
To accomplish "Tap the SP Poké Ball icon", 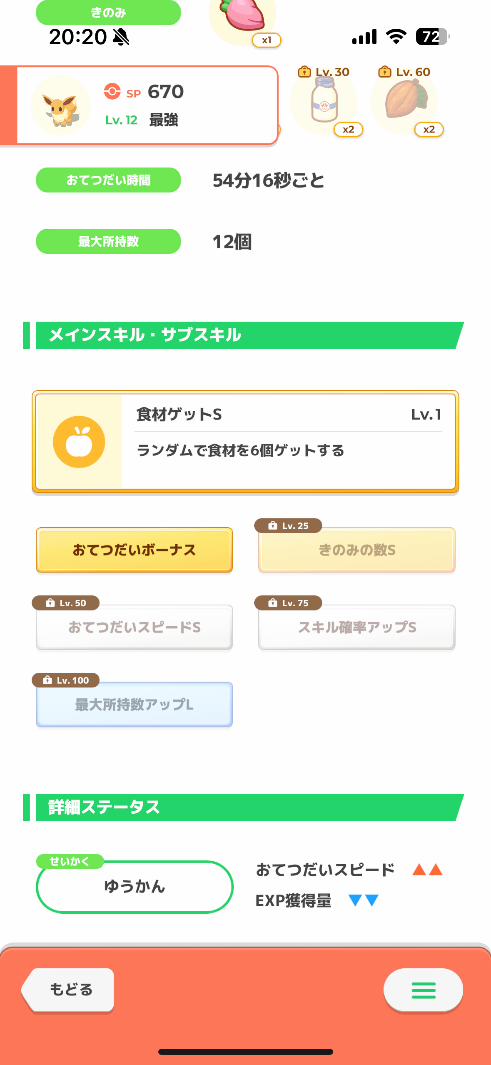I will coord(112,91).
